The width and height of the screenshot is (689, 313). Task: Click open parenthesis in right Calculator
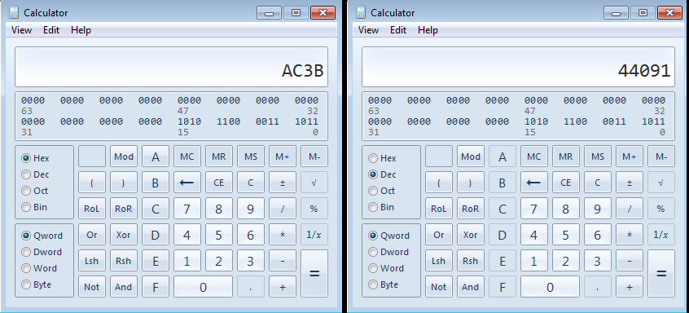tap(438, 183)
